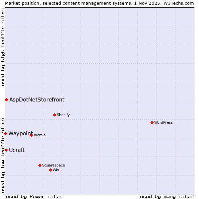This screenshot has width=199, height=199.
Task: Click the AspDotNetStorefront red marker
Action: point(6,99)
